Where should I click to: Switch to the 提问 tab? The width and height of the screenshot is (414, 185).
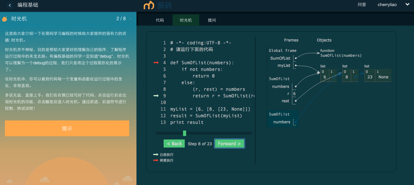coord(212,20)
